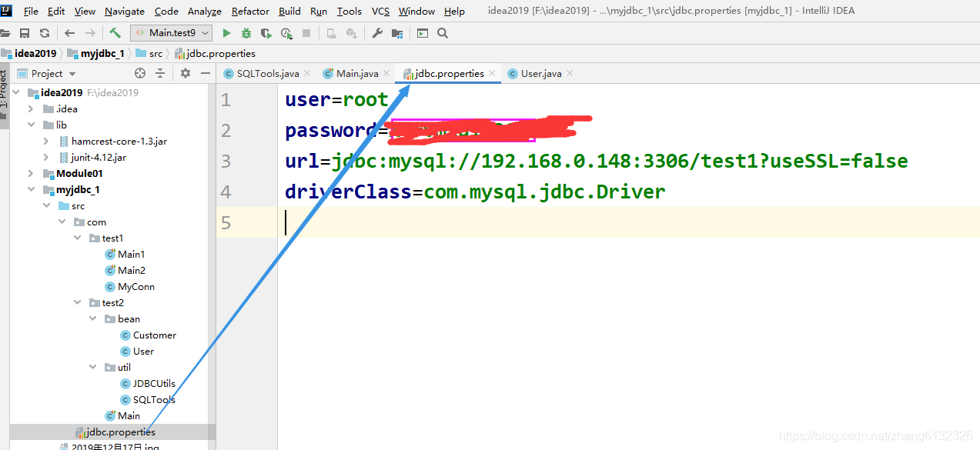Build the project with the hammer icon

pyautogui.click(x=115, y=33)
